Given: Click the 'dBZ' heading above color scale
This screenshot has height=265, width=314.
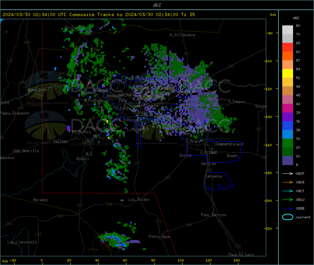Looking at the screenshot, I should pyautogui.click(x=296, y=18).
